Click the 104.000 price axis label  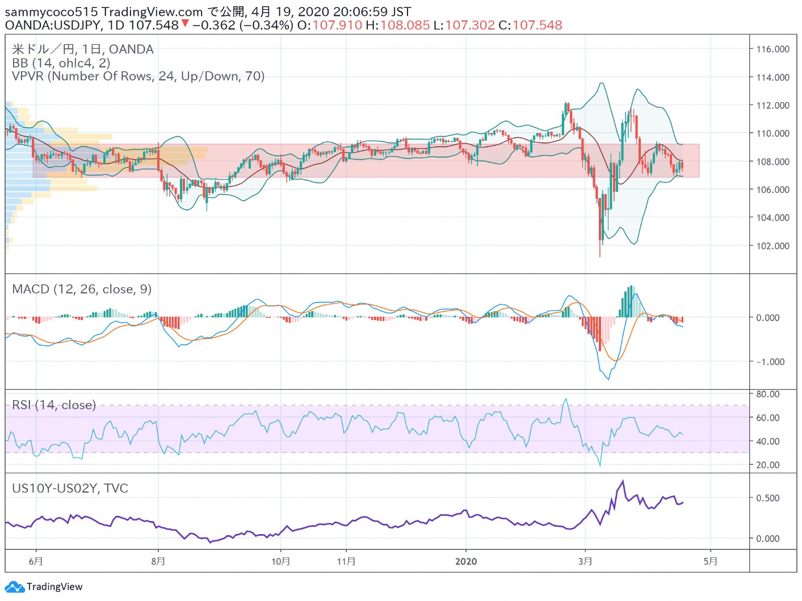pyautogui.click(x=772, y=217)
